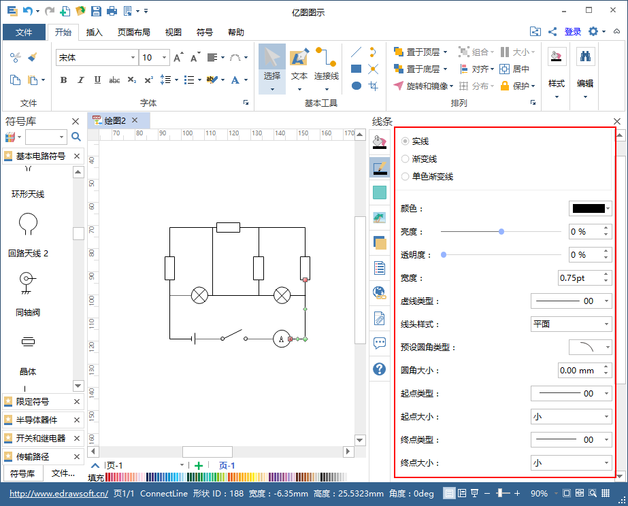This screenshot has width=628, height=506.
Task: Apply superscript formatting
Action: click(x=148, y=80)
